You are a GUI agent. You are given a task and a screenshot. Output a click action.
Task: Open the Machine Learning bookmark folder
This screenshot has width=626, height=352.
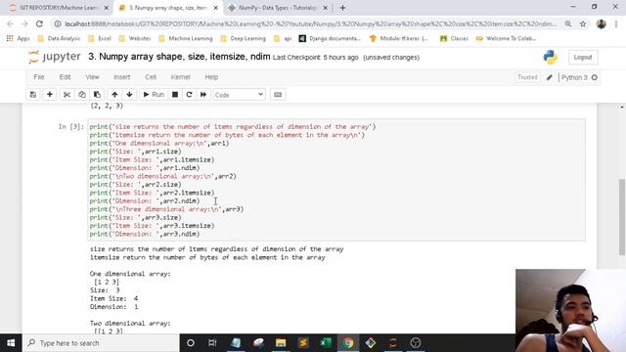186,38
